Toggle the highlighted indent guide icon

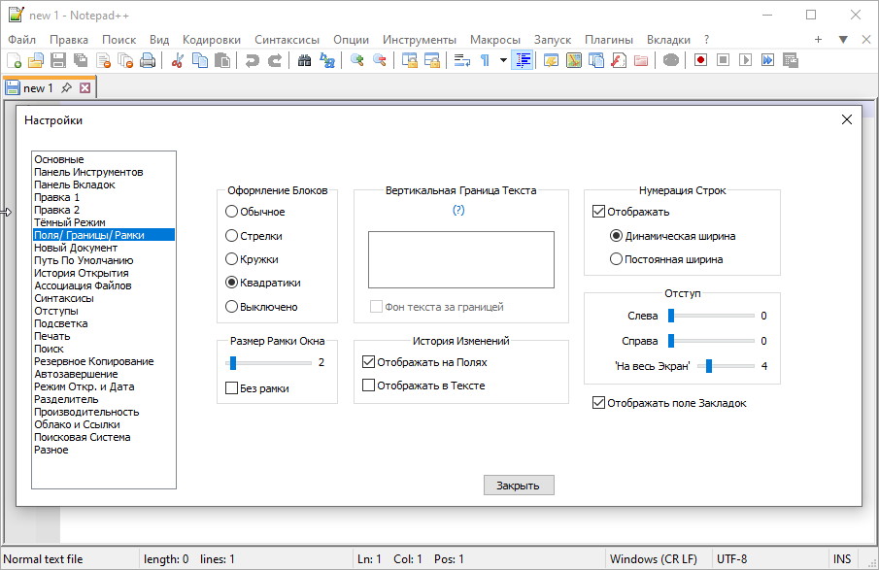click(x=523, y=60)
